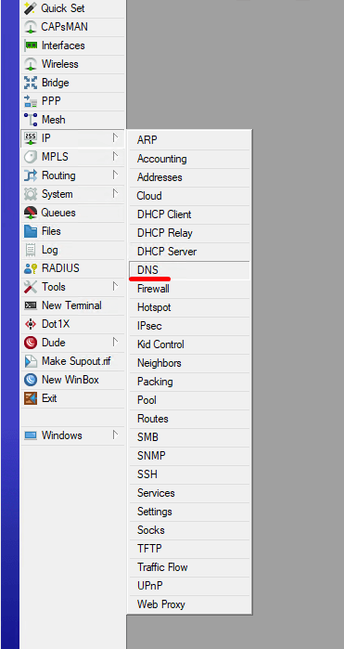Click the Files folder icon
This screenshot has height=649, width=344.
31,231
